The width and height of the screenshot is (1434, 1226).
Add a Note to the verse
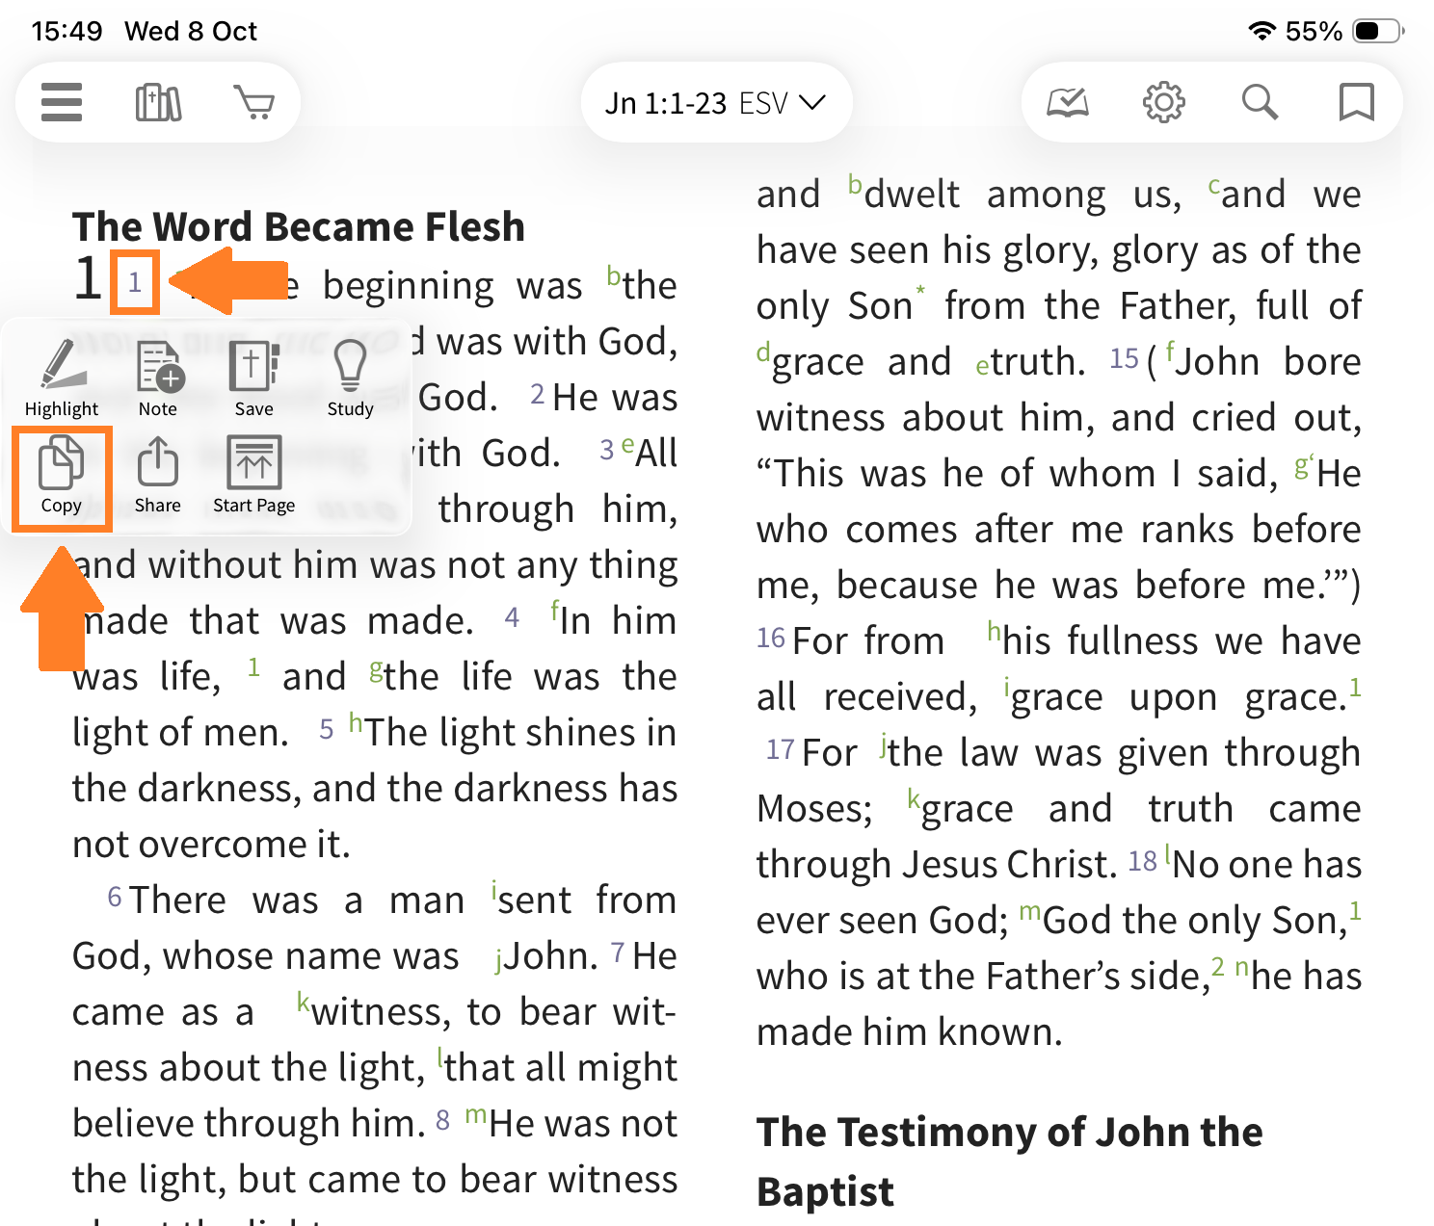click(158, 378)
